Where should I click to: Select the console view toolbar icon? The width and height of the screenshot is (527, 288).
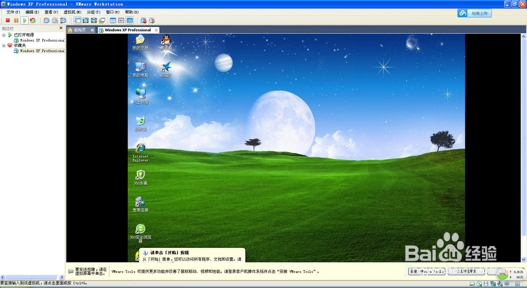click(x=130, y=21)
